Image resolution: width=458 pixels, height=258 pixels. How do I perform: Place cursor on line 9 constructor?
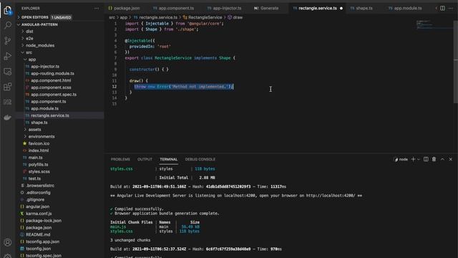point(149,70)
